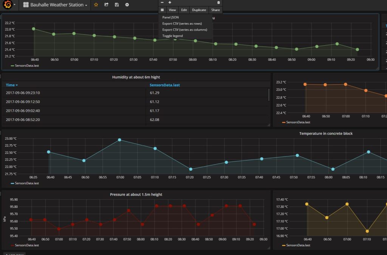Save the dashboard with floppy icon

click(x=117, y=5)
